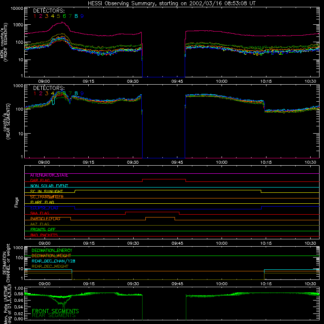Image resolution: width=324 pixels, height=324 pixels.
Task: Click the SC_TRANSMITTER flag label
Action: point(47,197)
